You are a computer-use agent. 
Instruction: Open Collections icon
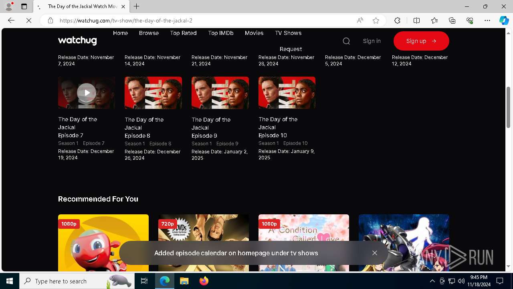coord(452,20)
